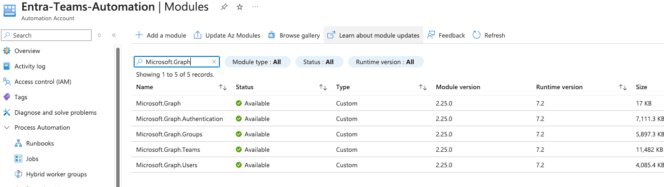This screenshot has width=664, height=187.
Task: Click the Available status icon for Microsoft.Graph.Teams
Action: tap(239, 149)
